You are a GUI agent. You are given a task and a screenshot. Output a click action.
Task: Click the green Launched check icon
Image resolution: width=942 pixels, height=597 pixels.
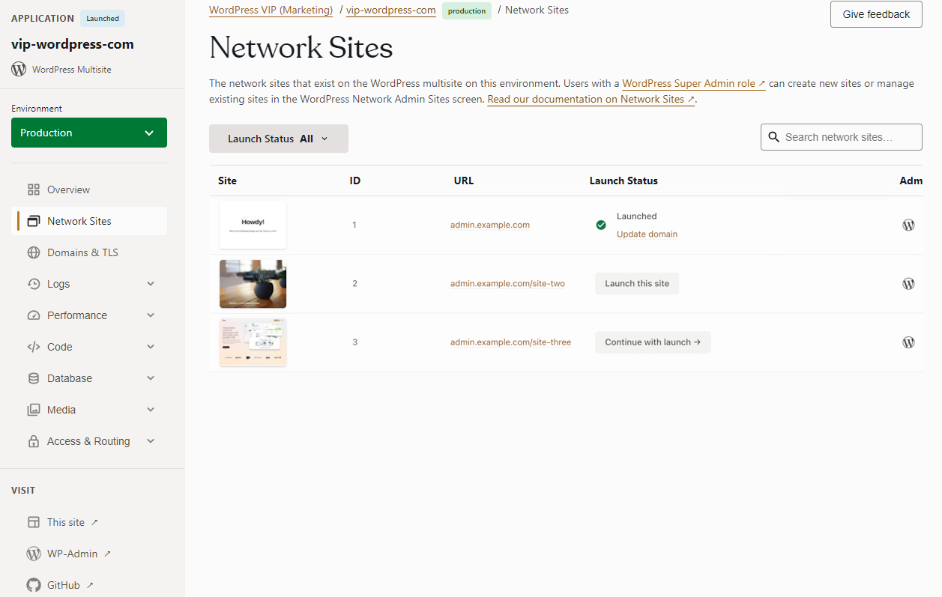[601, 225]
